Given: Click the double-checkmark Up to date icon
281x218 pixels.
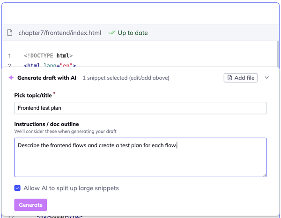Looking at the screenshot, I should click(112, 33).
